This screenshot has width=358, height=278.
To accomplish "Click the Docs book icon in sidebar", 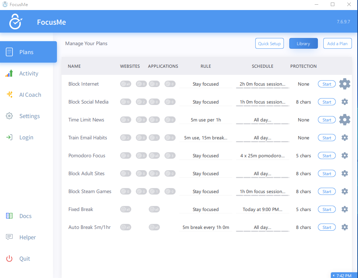I will (9, 216).
